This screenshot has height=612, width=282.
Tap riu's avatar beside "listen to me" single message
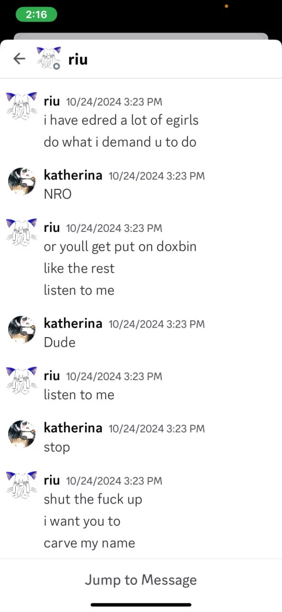coord(21,380)
